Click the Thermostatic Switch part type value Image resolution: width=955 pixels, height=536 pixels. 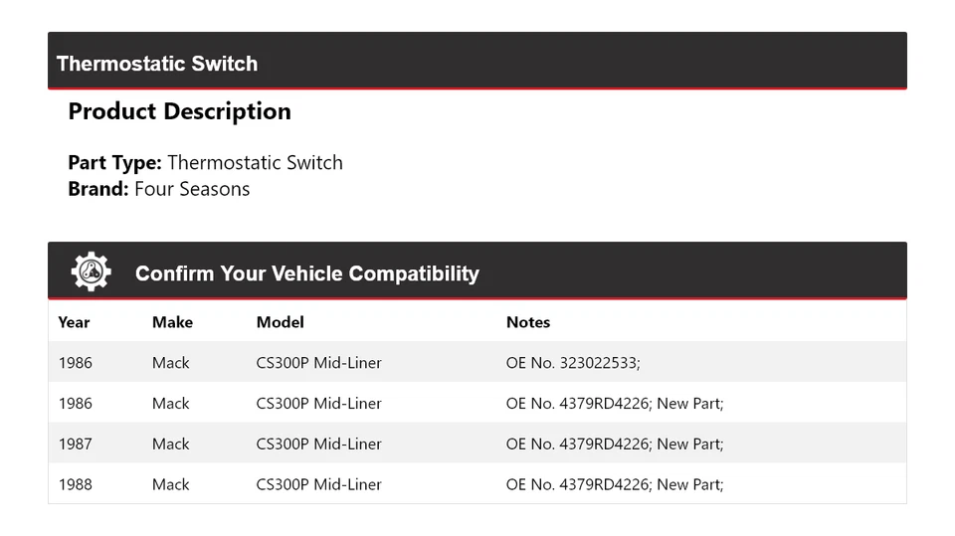[x=255, y=162]
